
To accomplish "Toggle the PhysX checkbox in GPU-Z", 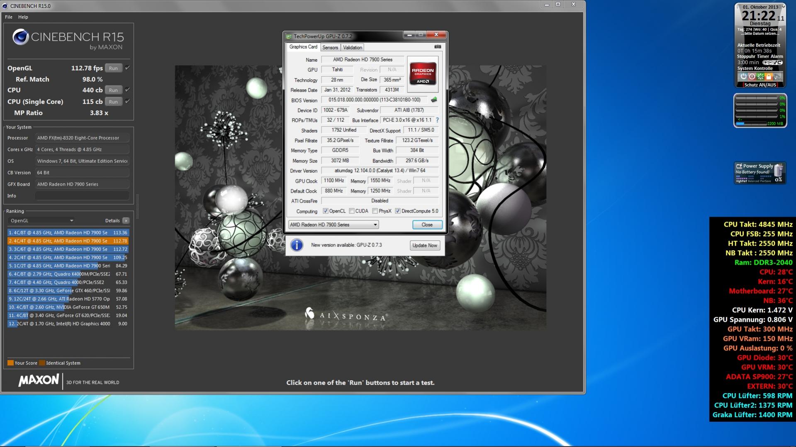I will [x=375, y=211].
